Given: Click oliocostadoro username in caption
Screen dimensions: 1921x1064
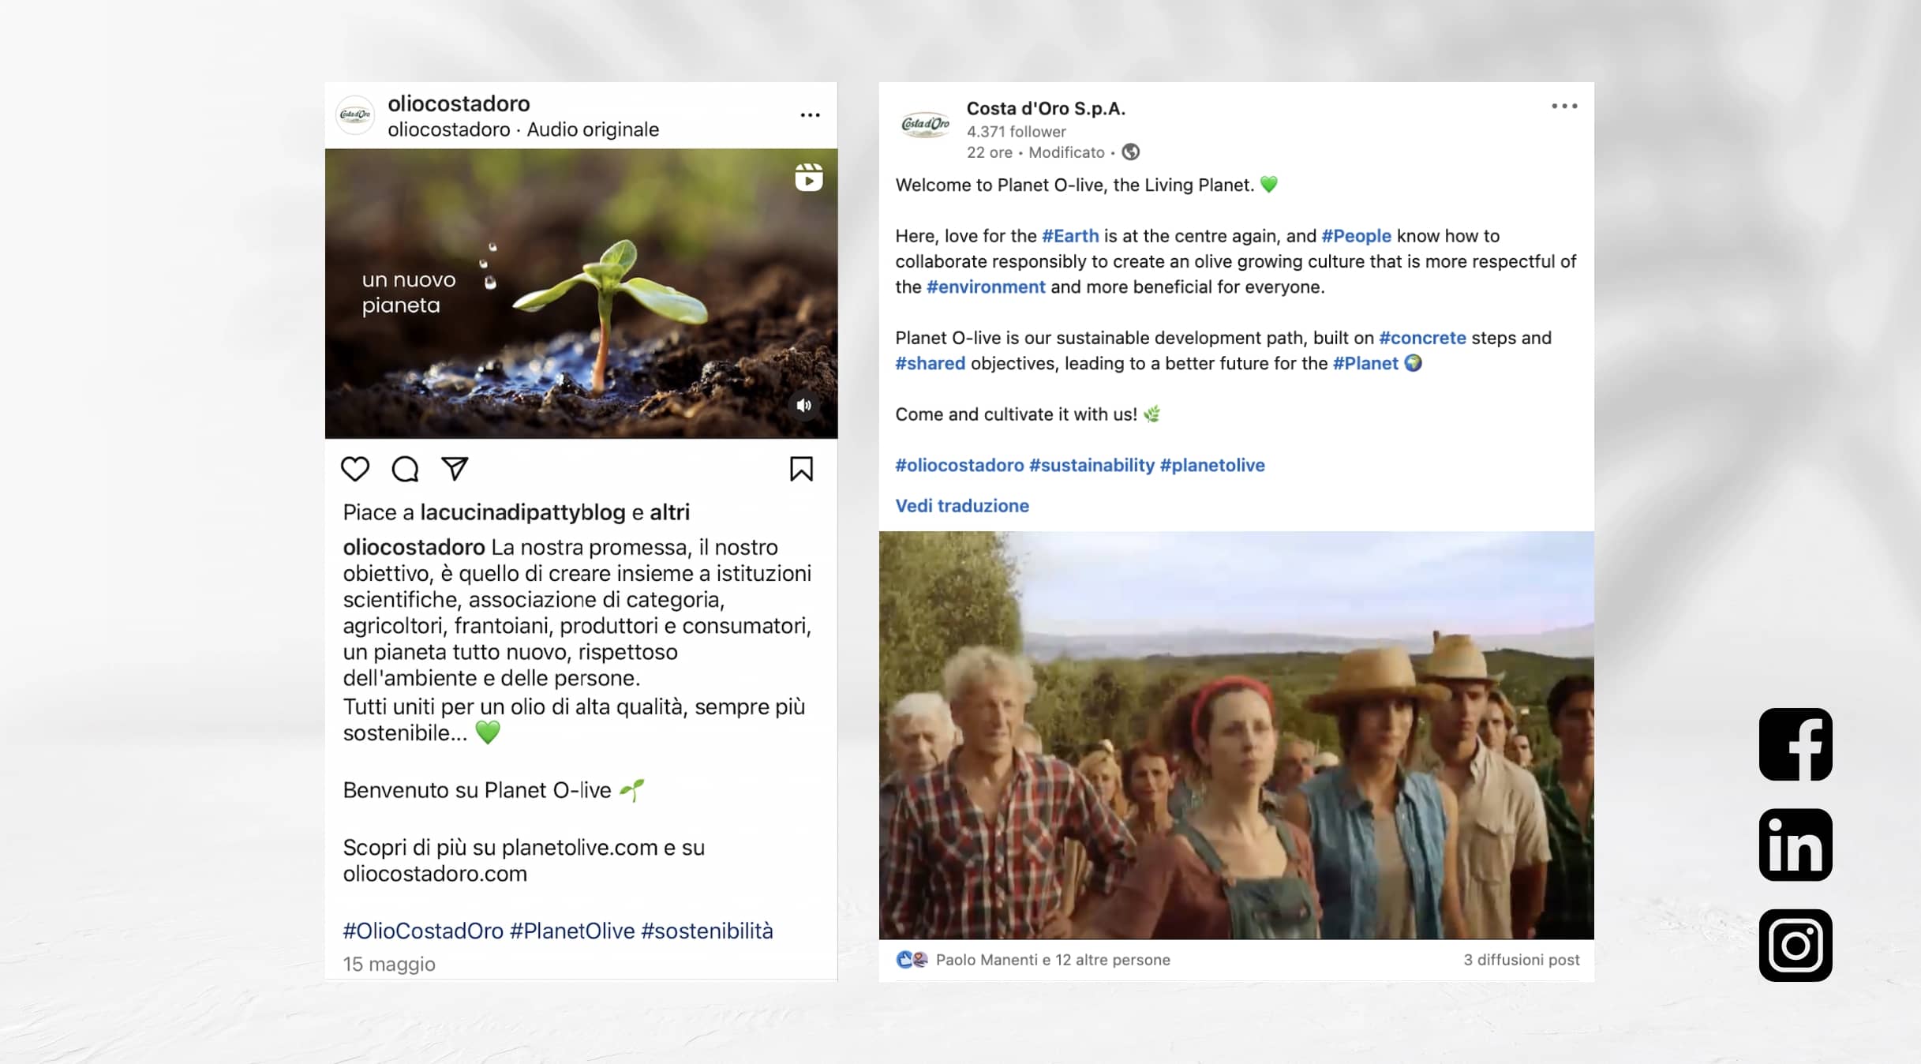Looking at the screenshot, I should (x=414, y=547).
